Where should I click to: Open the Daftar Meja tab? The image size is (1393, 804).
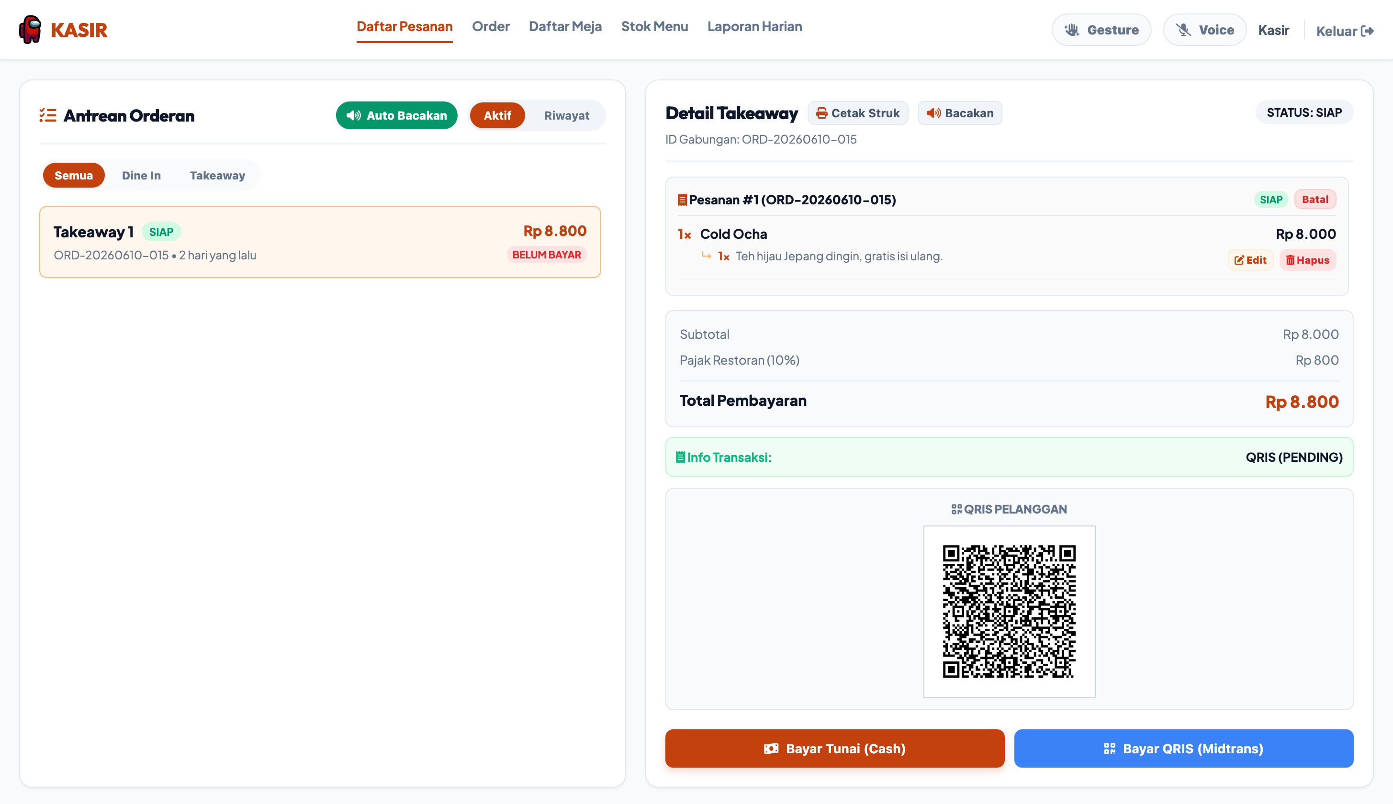coord(565,26)
